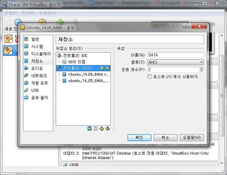Open the 파일(F) menu in VirtualBox manager
This screenshot has width=227, height=175.
tap(11, 13)
